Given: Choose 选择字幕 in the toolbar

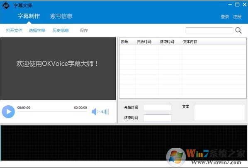Looking at the screenshot, I should click(37, 31).
